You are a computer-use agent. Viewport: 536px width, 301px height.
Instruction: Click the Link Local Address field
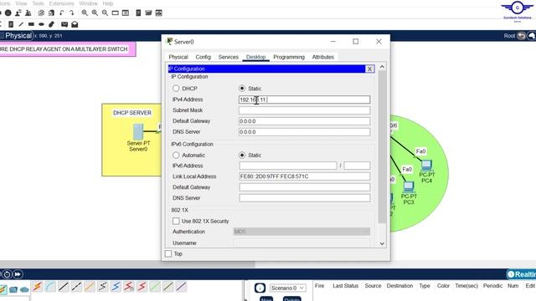[304, 176]
